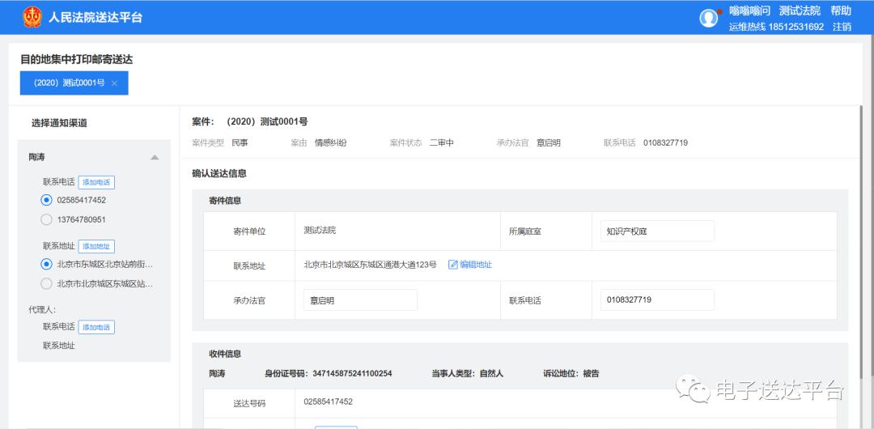The height and width of the screenshot is (429, 874).
Task: Click the 寄件单位 value 测试法院
Action: 320,231
